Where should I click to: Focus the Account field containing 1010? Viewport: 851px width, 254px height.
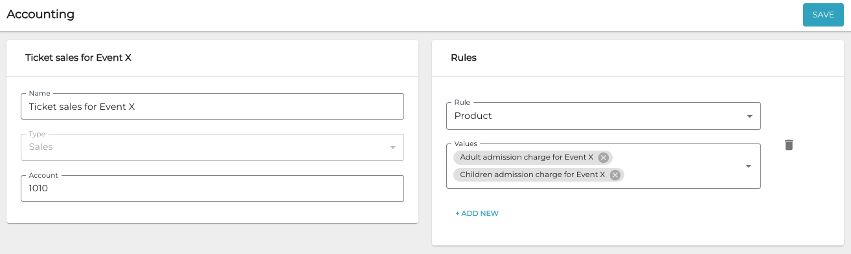tap(212, 188)
